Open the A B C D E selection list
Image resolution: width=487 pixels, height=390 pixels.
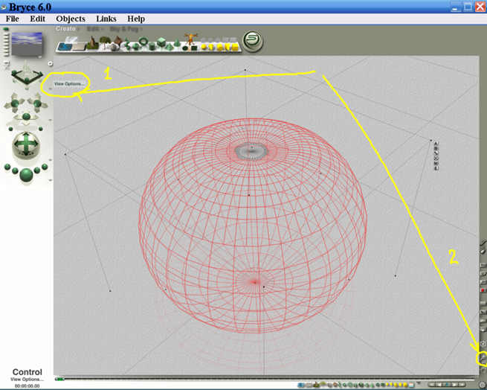436,155
